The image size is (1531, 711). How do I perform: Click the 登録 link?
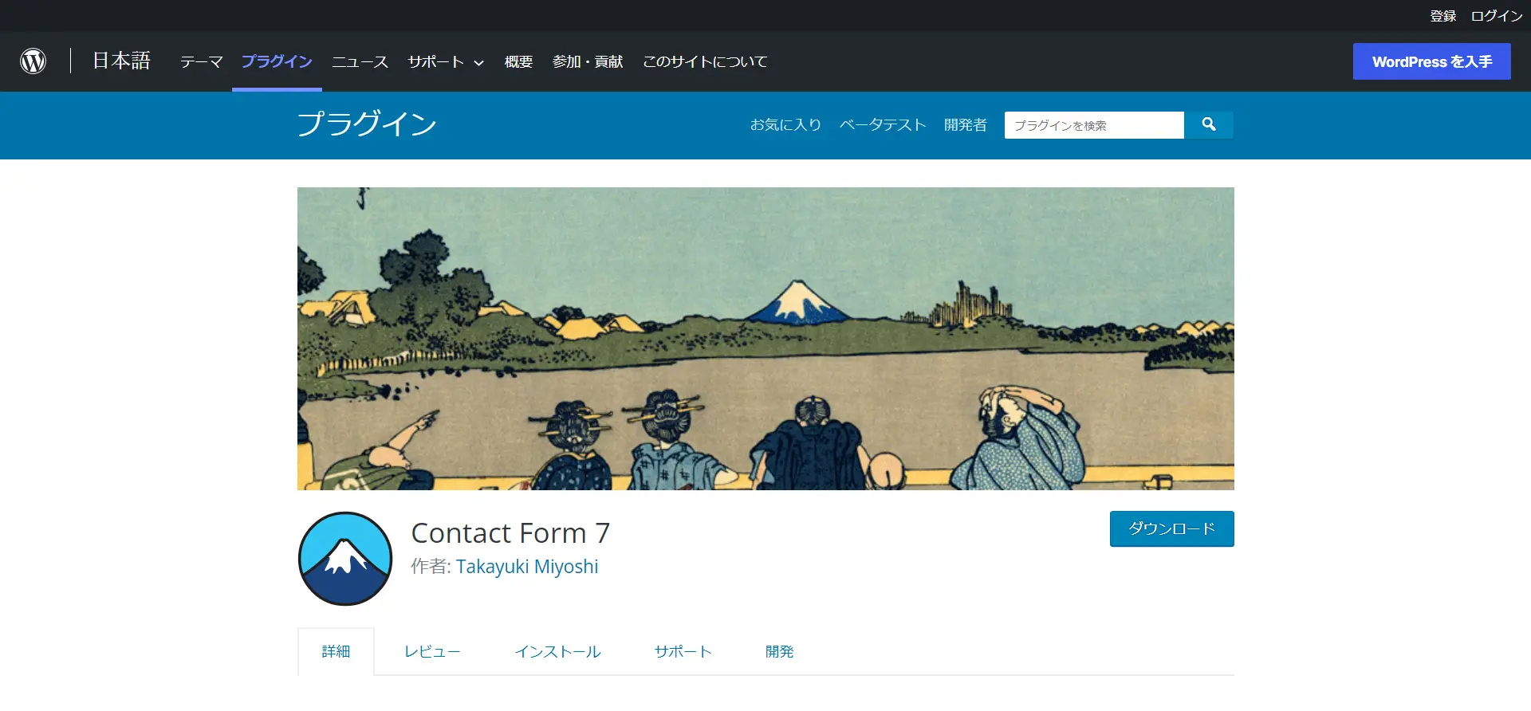click(x=1442, y=16)
